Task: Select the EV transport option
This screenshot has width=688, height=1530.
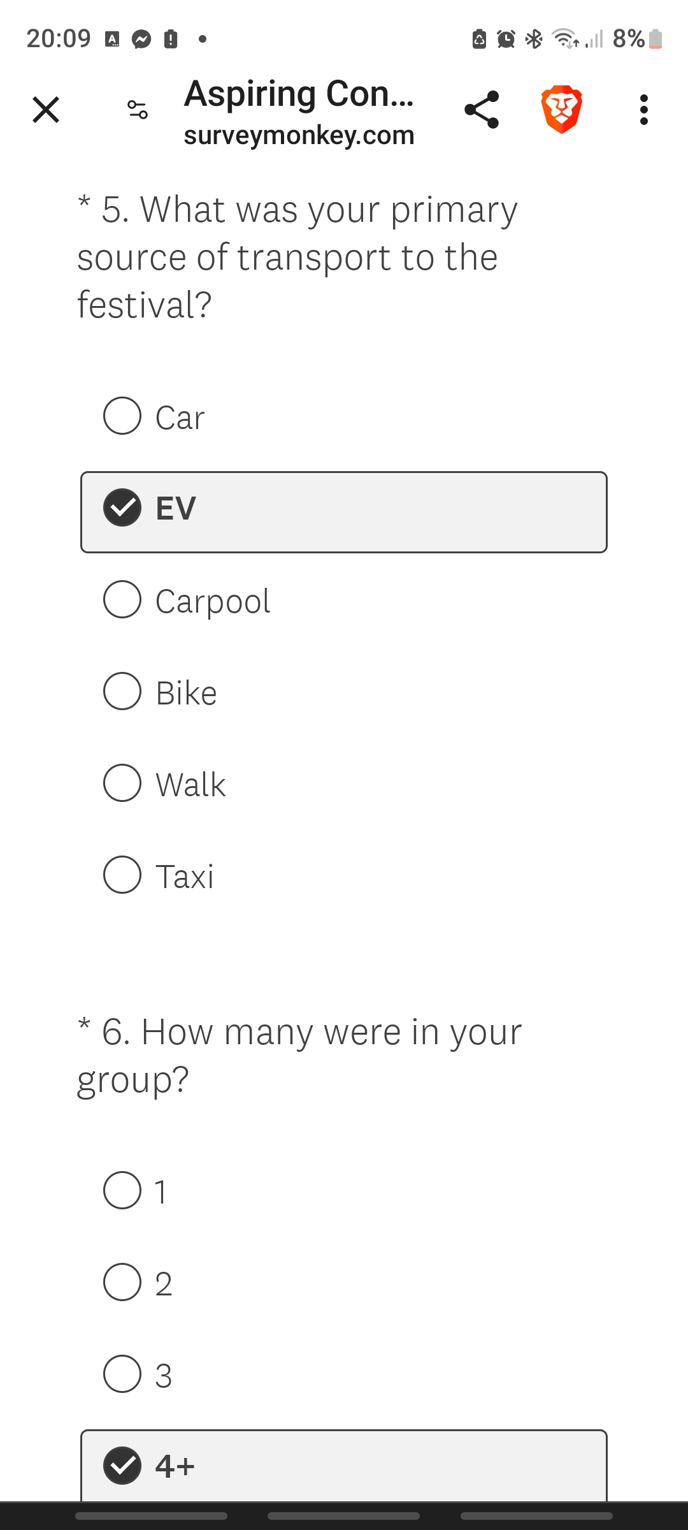Action: tap(122, 508)
